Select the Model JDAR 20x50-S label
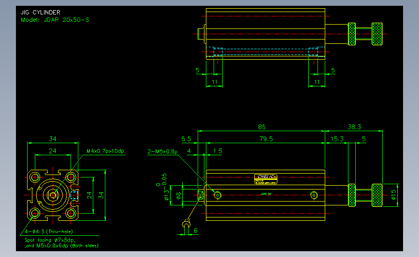This screenshot has width=419, height=257. pos(55,20)
